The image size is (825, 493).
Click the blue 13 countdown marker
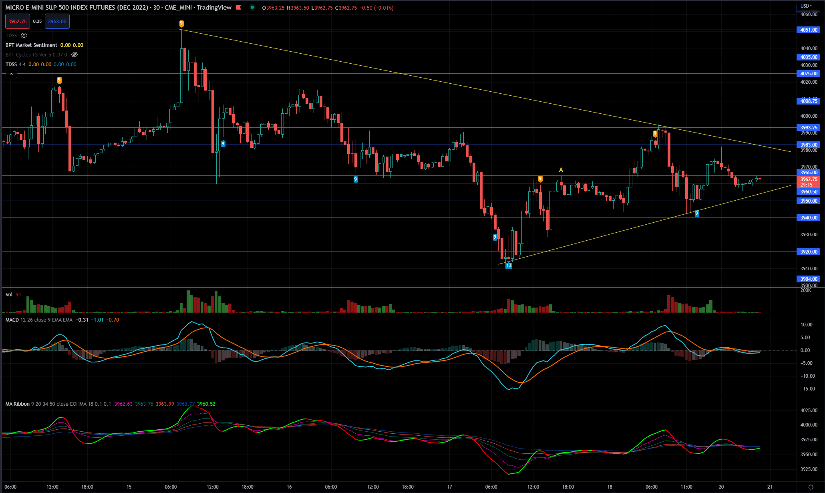pyautogui.click(x=509, y=266)
